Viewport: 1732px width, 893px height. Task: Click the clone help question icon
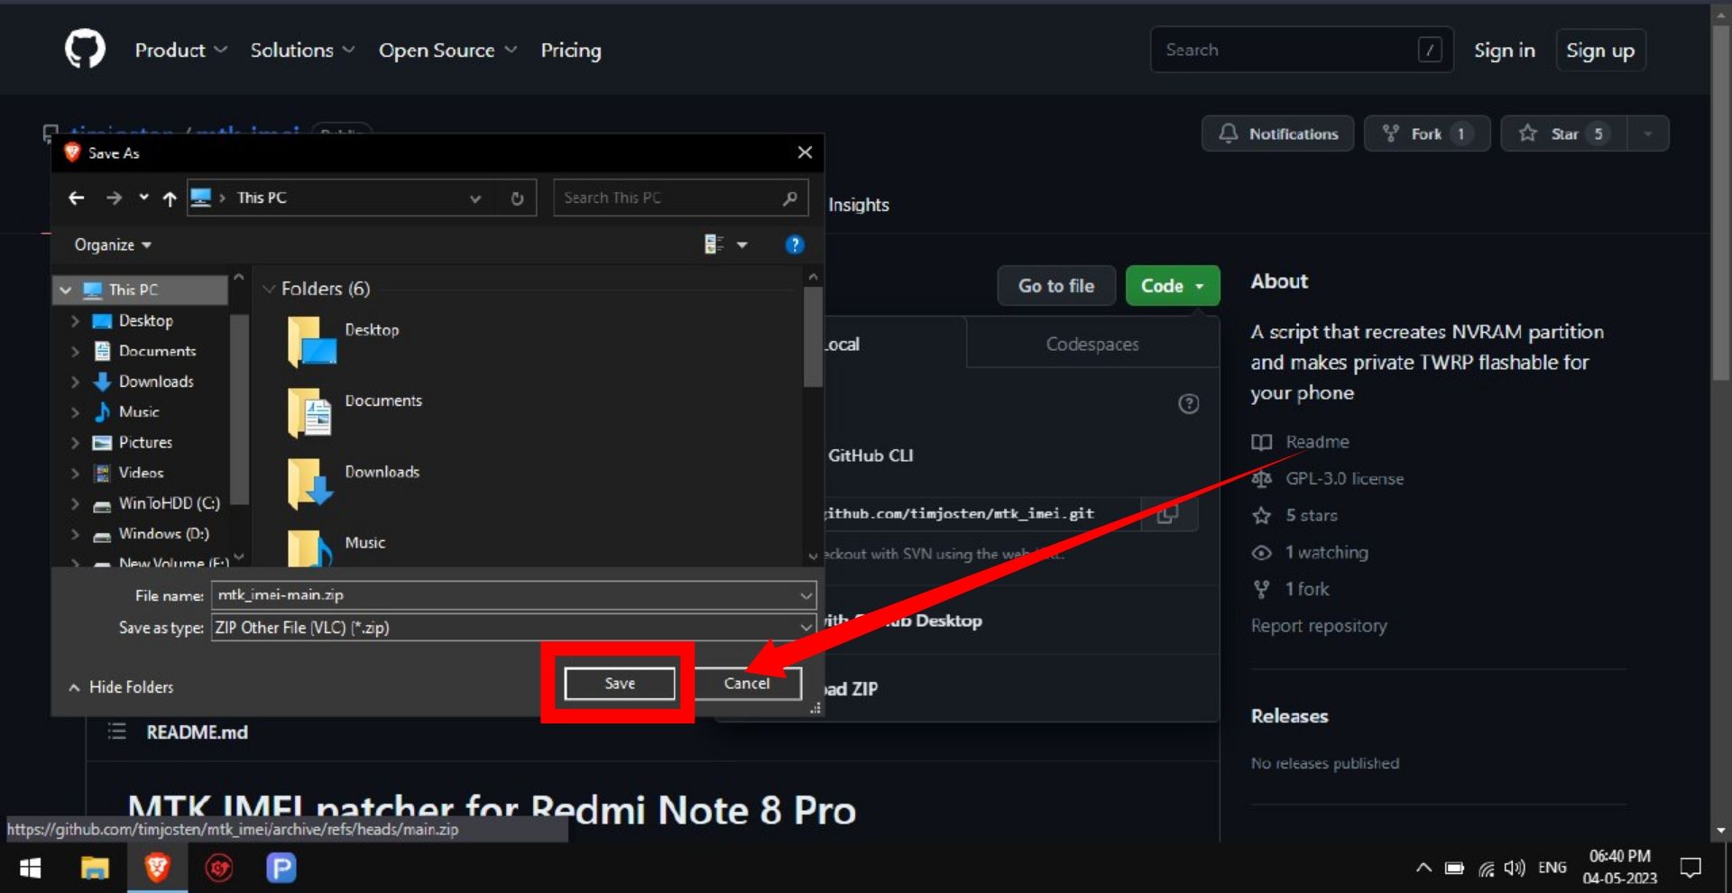pos(1189,403)
